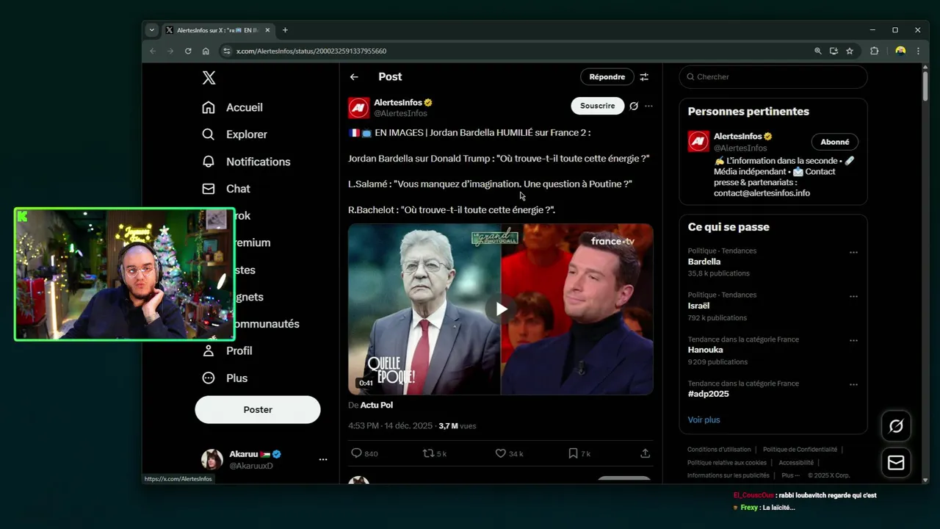Open more options for Israël trend
The width and height of the screenshot is (940, 529).
[x=853, y=296]
